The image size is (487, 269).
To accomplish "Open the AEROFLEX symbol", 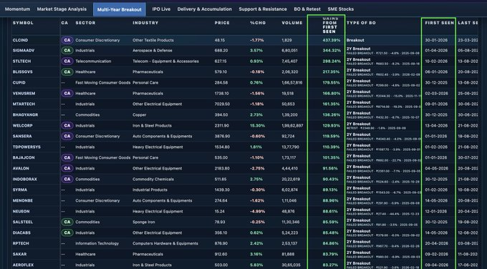I will (23, 265).
